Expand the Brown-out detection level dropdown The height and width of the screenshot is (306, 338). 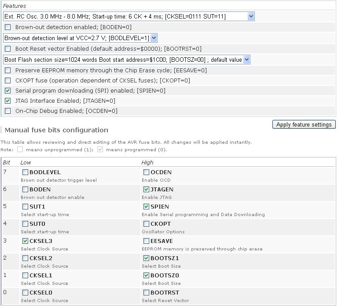153,38
